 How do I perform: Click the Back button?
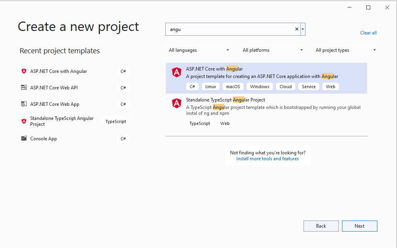pyautogui.click(x=321, y=226)
